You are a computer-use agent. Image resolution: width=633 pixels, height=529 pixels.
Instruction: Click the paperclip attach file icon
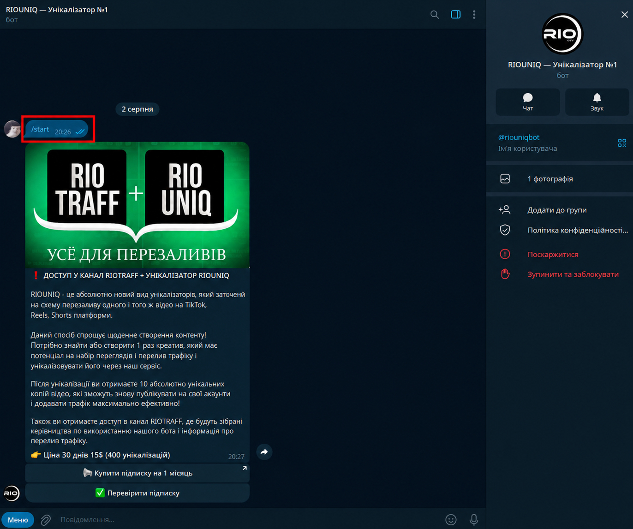click(46, 520)
